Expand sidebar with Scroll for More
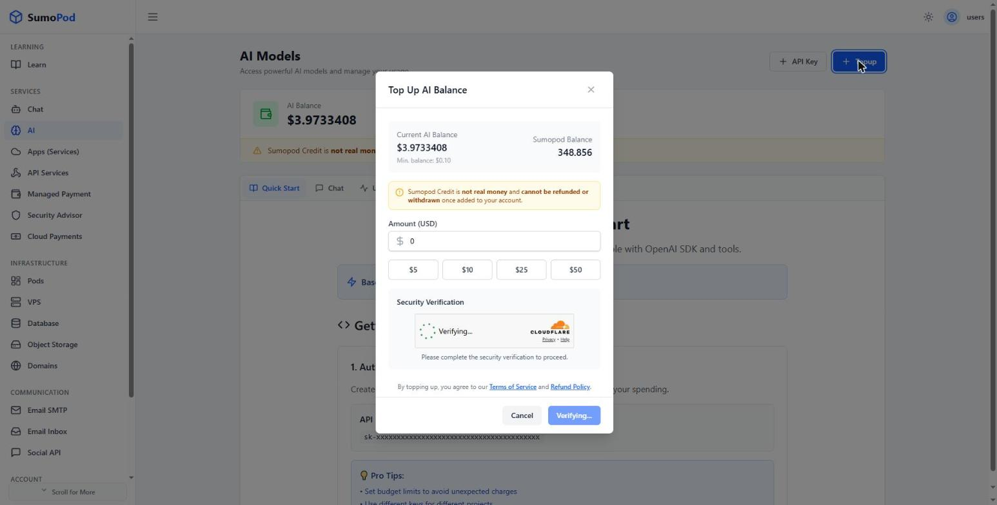The width and height of the screenshot is (997, 505). pos(68,492)
